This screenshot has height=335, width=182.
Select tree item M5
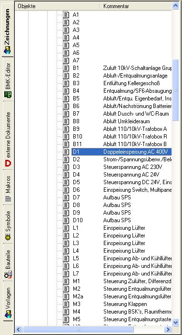[76, 319]
